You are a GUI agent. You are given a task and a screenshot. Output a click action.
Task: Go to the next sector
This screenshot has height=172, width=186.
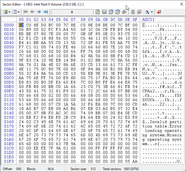pyautogui.click(x=39, y=12)
